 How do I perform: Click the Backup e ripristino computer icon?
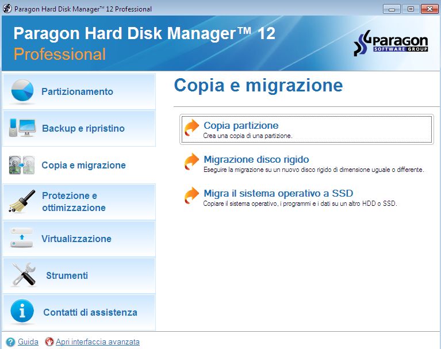pyautogui.click(x=22, y=128)
